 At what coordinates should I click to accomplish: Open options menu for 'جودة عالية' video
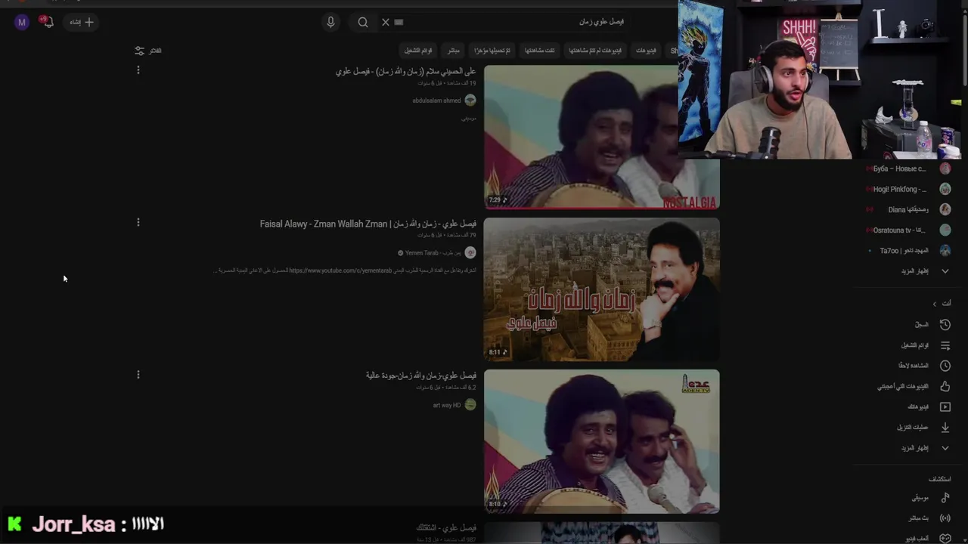(138, 375)
